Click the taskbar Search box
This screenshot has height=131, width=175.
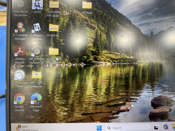pos(128,128)
